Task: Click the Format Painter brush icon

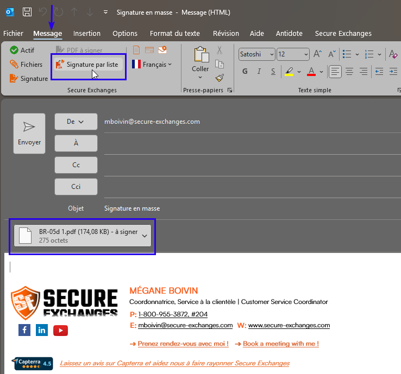Action: [220, 78]
